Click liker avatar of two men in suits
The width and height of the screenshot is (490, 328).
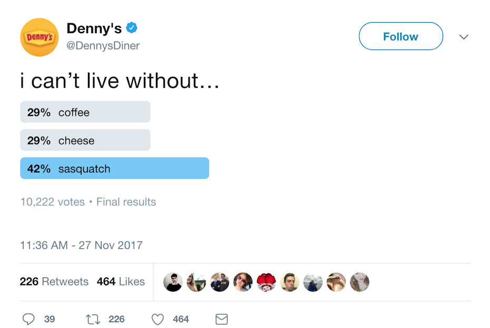tap(220, 282)
